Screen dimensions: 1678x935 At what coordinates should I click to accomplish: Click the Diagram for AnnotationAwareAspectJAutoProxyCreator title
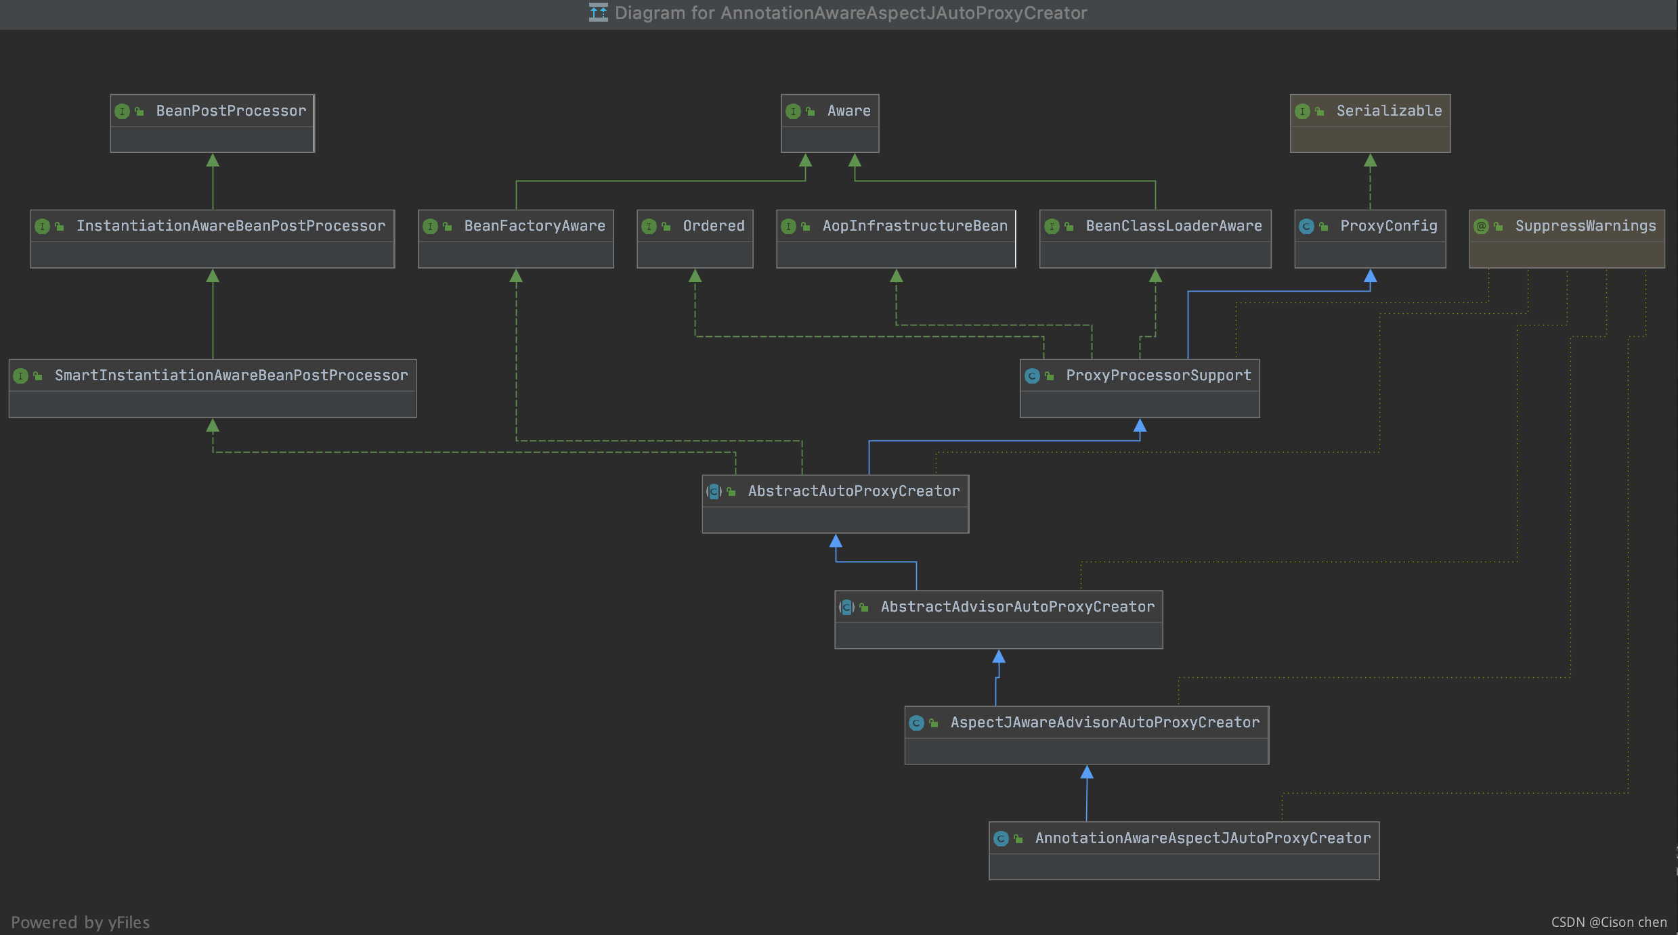click(851, 13)
